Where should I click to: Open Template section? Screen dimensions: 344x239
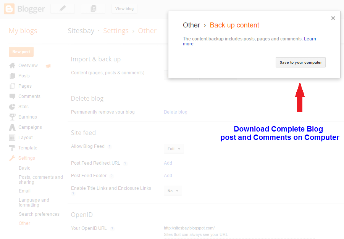pyautogui.click(x=28, y=148)
